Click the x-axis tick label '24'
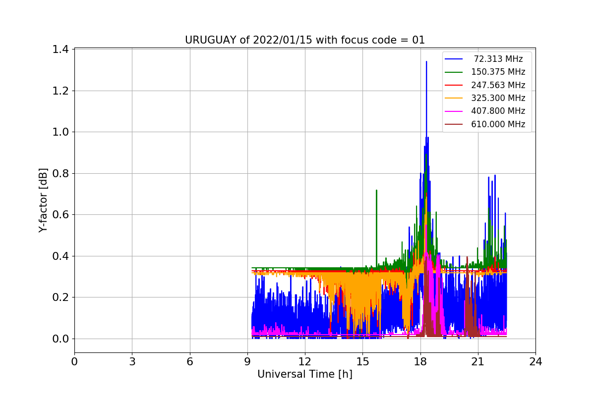The image size is (595, 396). coord(535,362)
